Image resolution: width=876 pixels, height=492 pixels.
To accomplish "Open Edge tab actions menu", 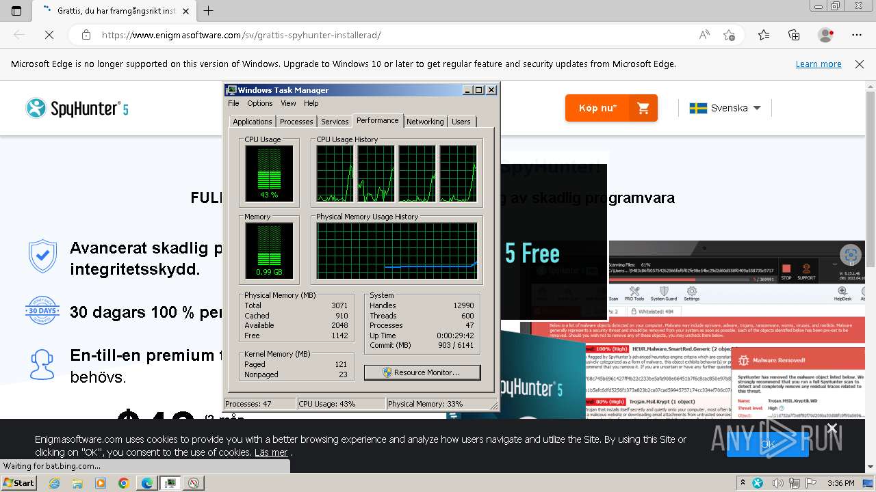I will coord(16,11).
